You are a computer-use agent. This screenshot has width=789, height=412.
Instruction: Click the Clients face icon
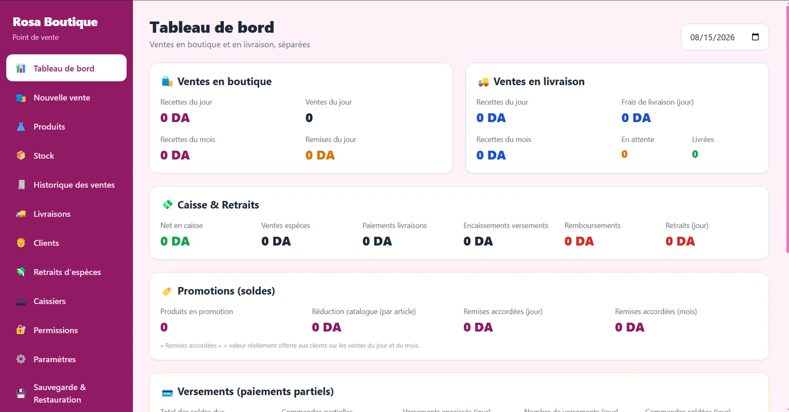(21, 243)
